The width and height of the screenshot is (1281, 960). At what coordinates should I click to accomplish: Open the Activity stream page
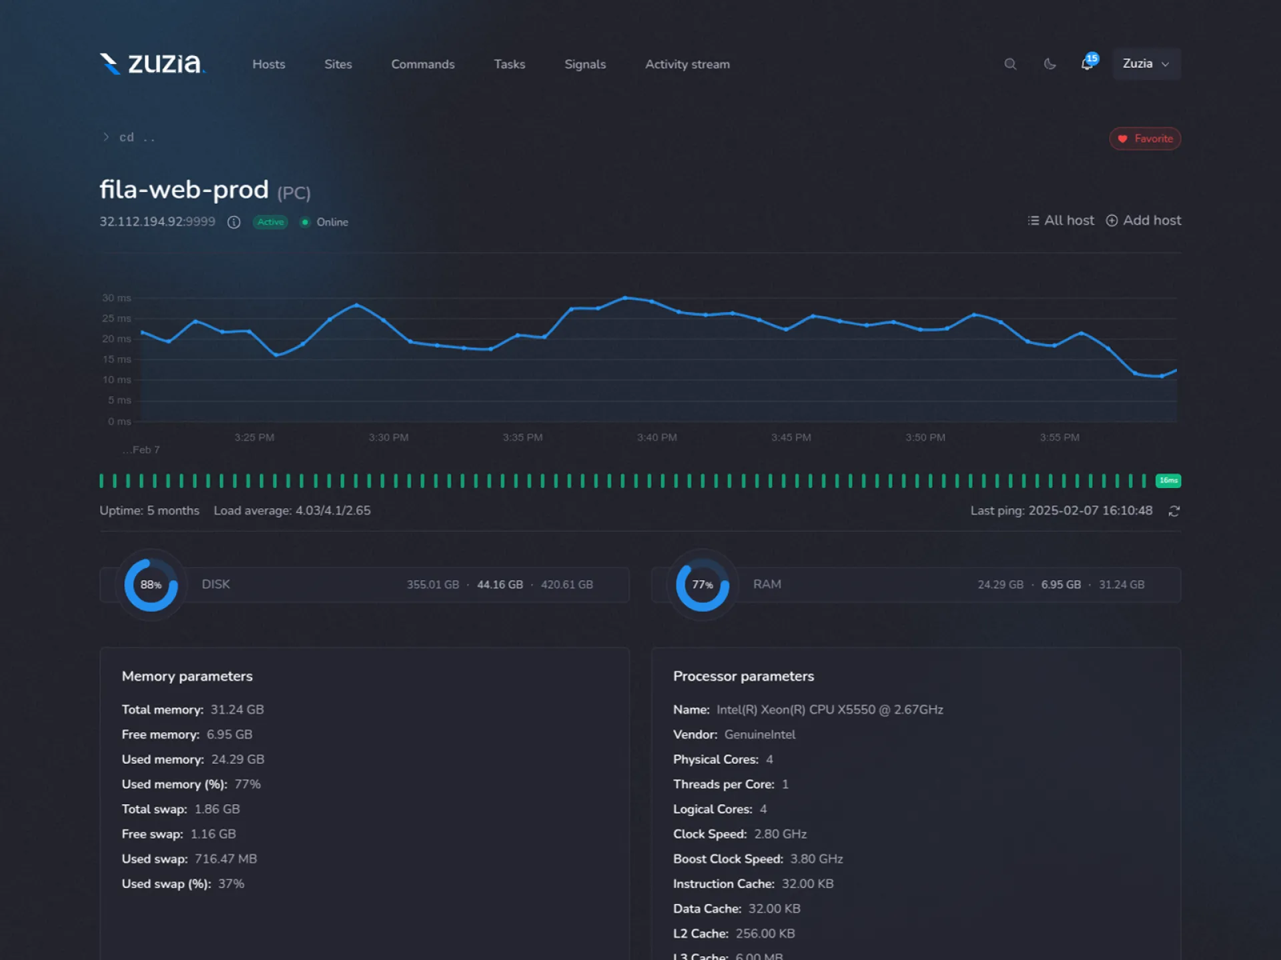pyautogui.click(x=687, y=65)
